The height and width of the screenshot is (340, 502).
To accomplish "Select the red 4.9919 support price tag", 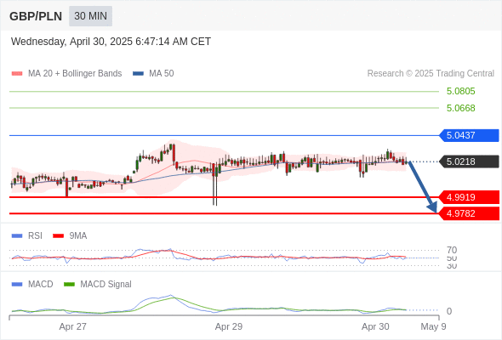I will [469, 197].
